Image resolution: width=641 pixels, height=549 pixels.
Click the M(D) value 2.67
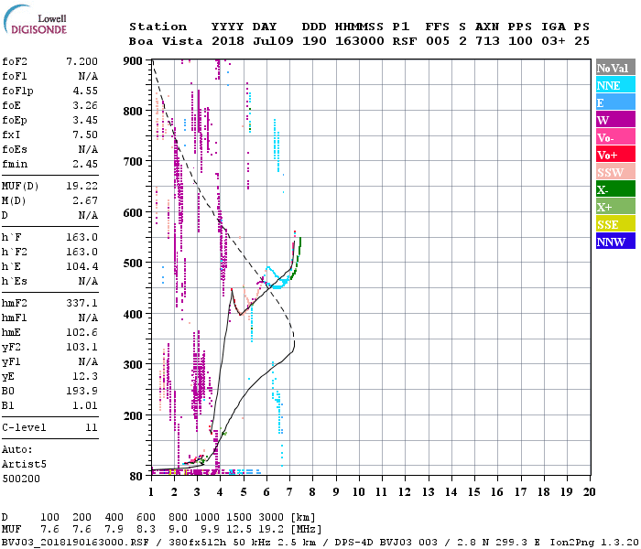(x=85, y=200)
